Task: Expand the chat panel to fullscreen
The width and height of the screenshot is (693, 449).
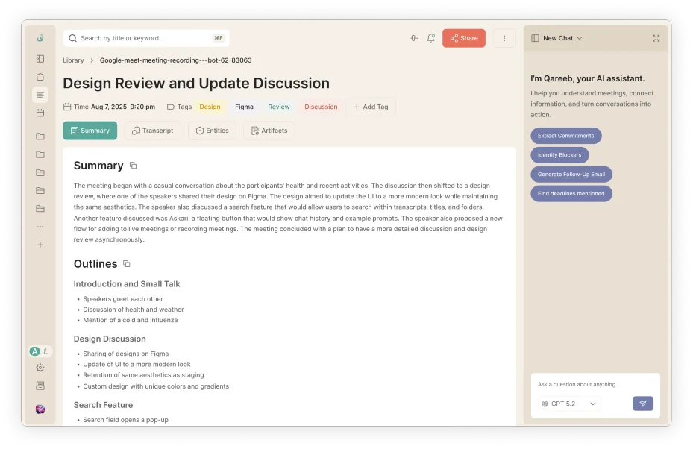Action: tap(656, 39)
